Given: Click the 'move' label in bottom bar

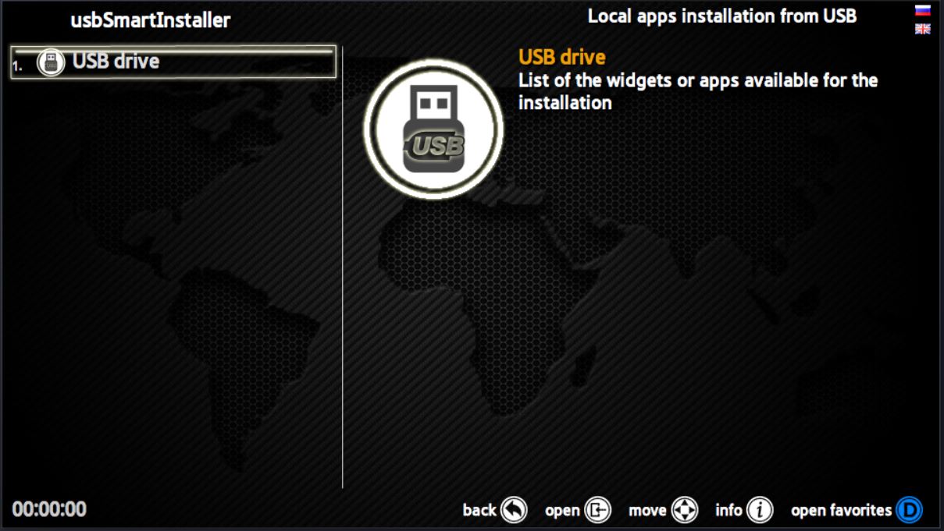Looking at the screenshot, I should point(647,511).
